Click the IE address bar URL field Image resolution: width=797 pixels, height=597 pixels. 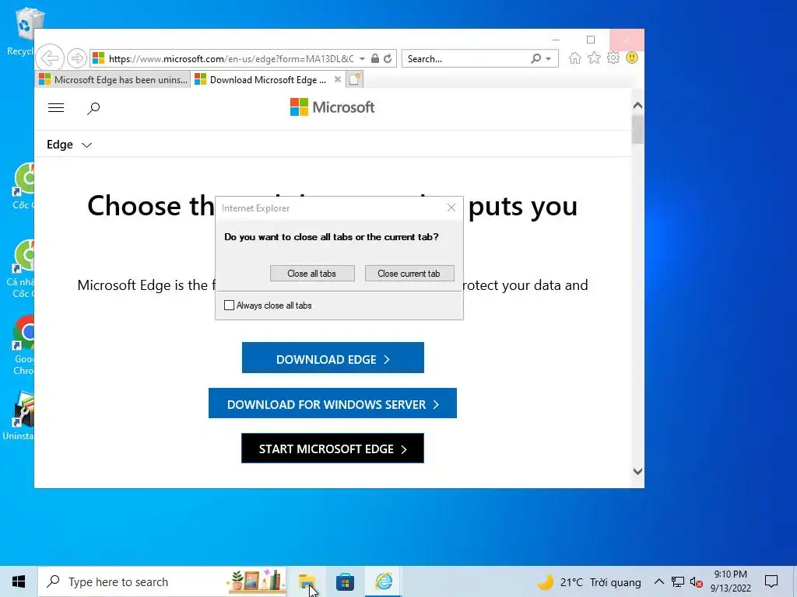(x=230, y=59)
